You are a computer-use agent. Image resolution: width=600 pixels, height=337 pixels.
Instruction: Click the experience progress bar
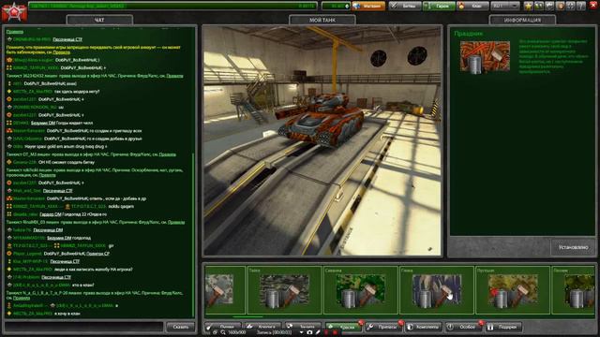coord(172,6)
